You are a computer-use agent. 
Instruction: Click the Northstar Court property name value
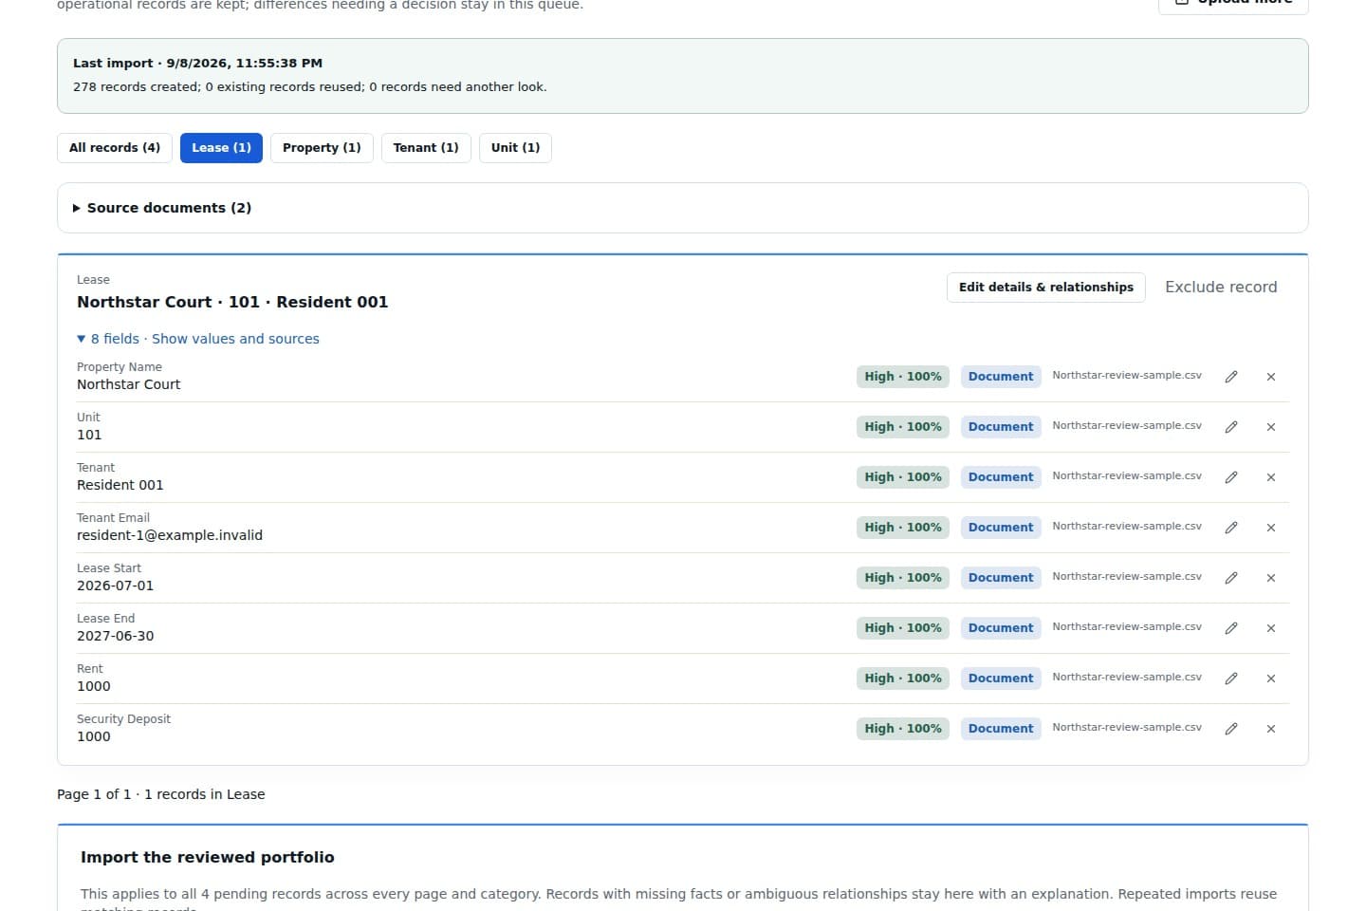pyautogui.click(x=128, y=384)
